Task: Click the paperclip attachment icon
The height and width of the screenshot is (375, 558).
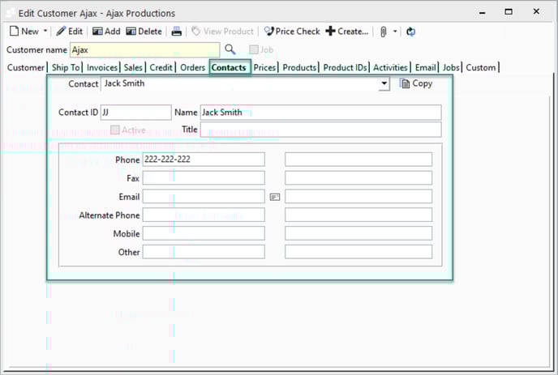Action: tap(384, 32)
